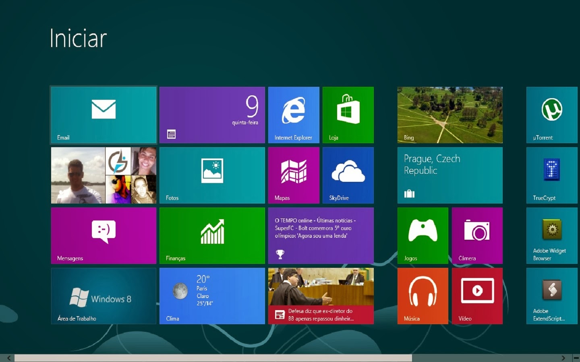Click the scrollbar left arrow

tap(8, 358)
